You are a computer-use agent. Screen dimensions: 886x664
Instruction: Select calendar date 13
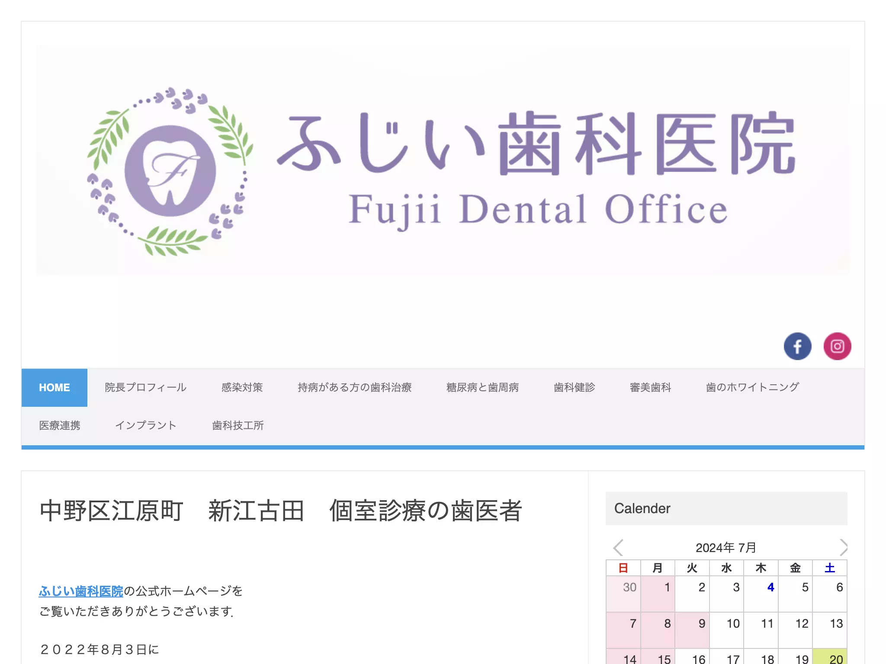point(830,630)
